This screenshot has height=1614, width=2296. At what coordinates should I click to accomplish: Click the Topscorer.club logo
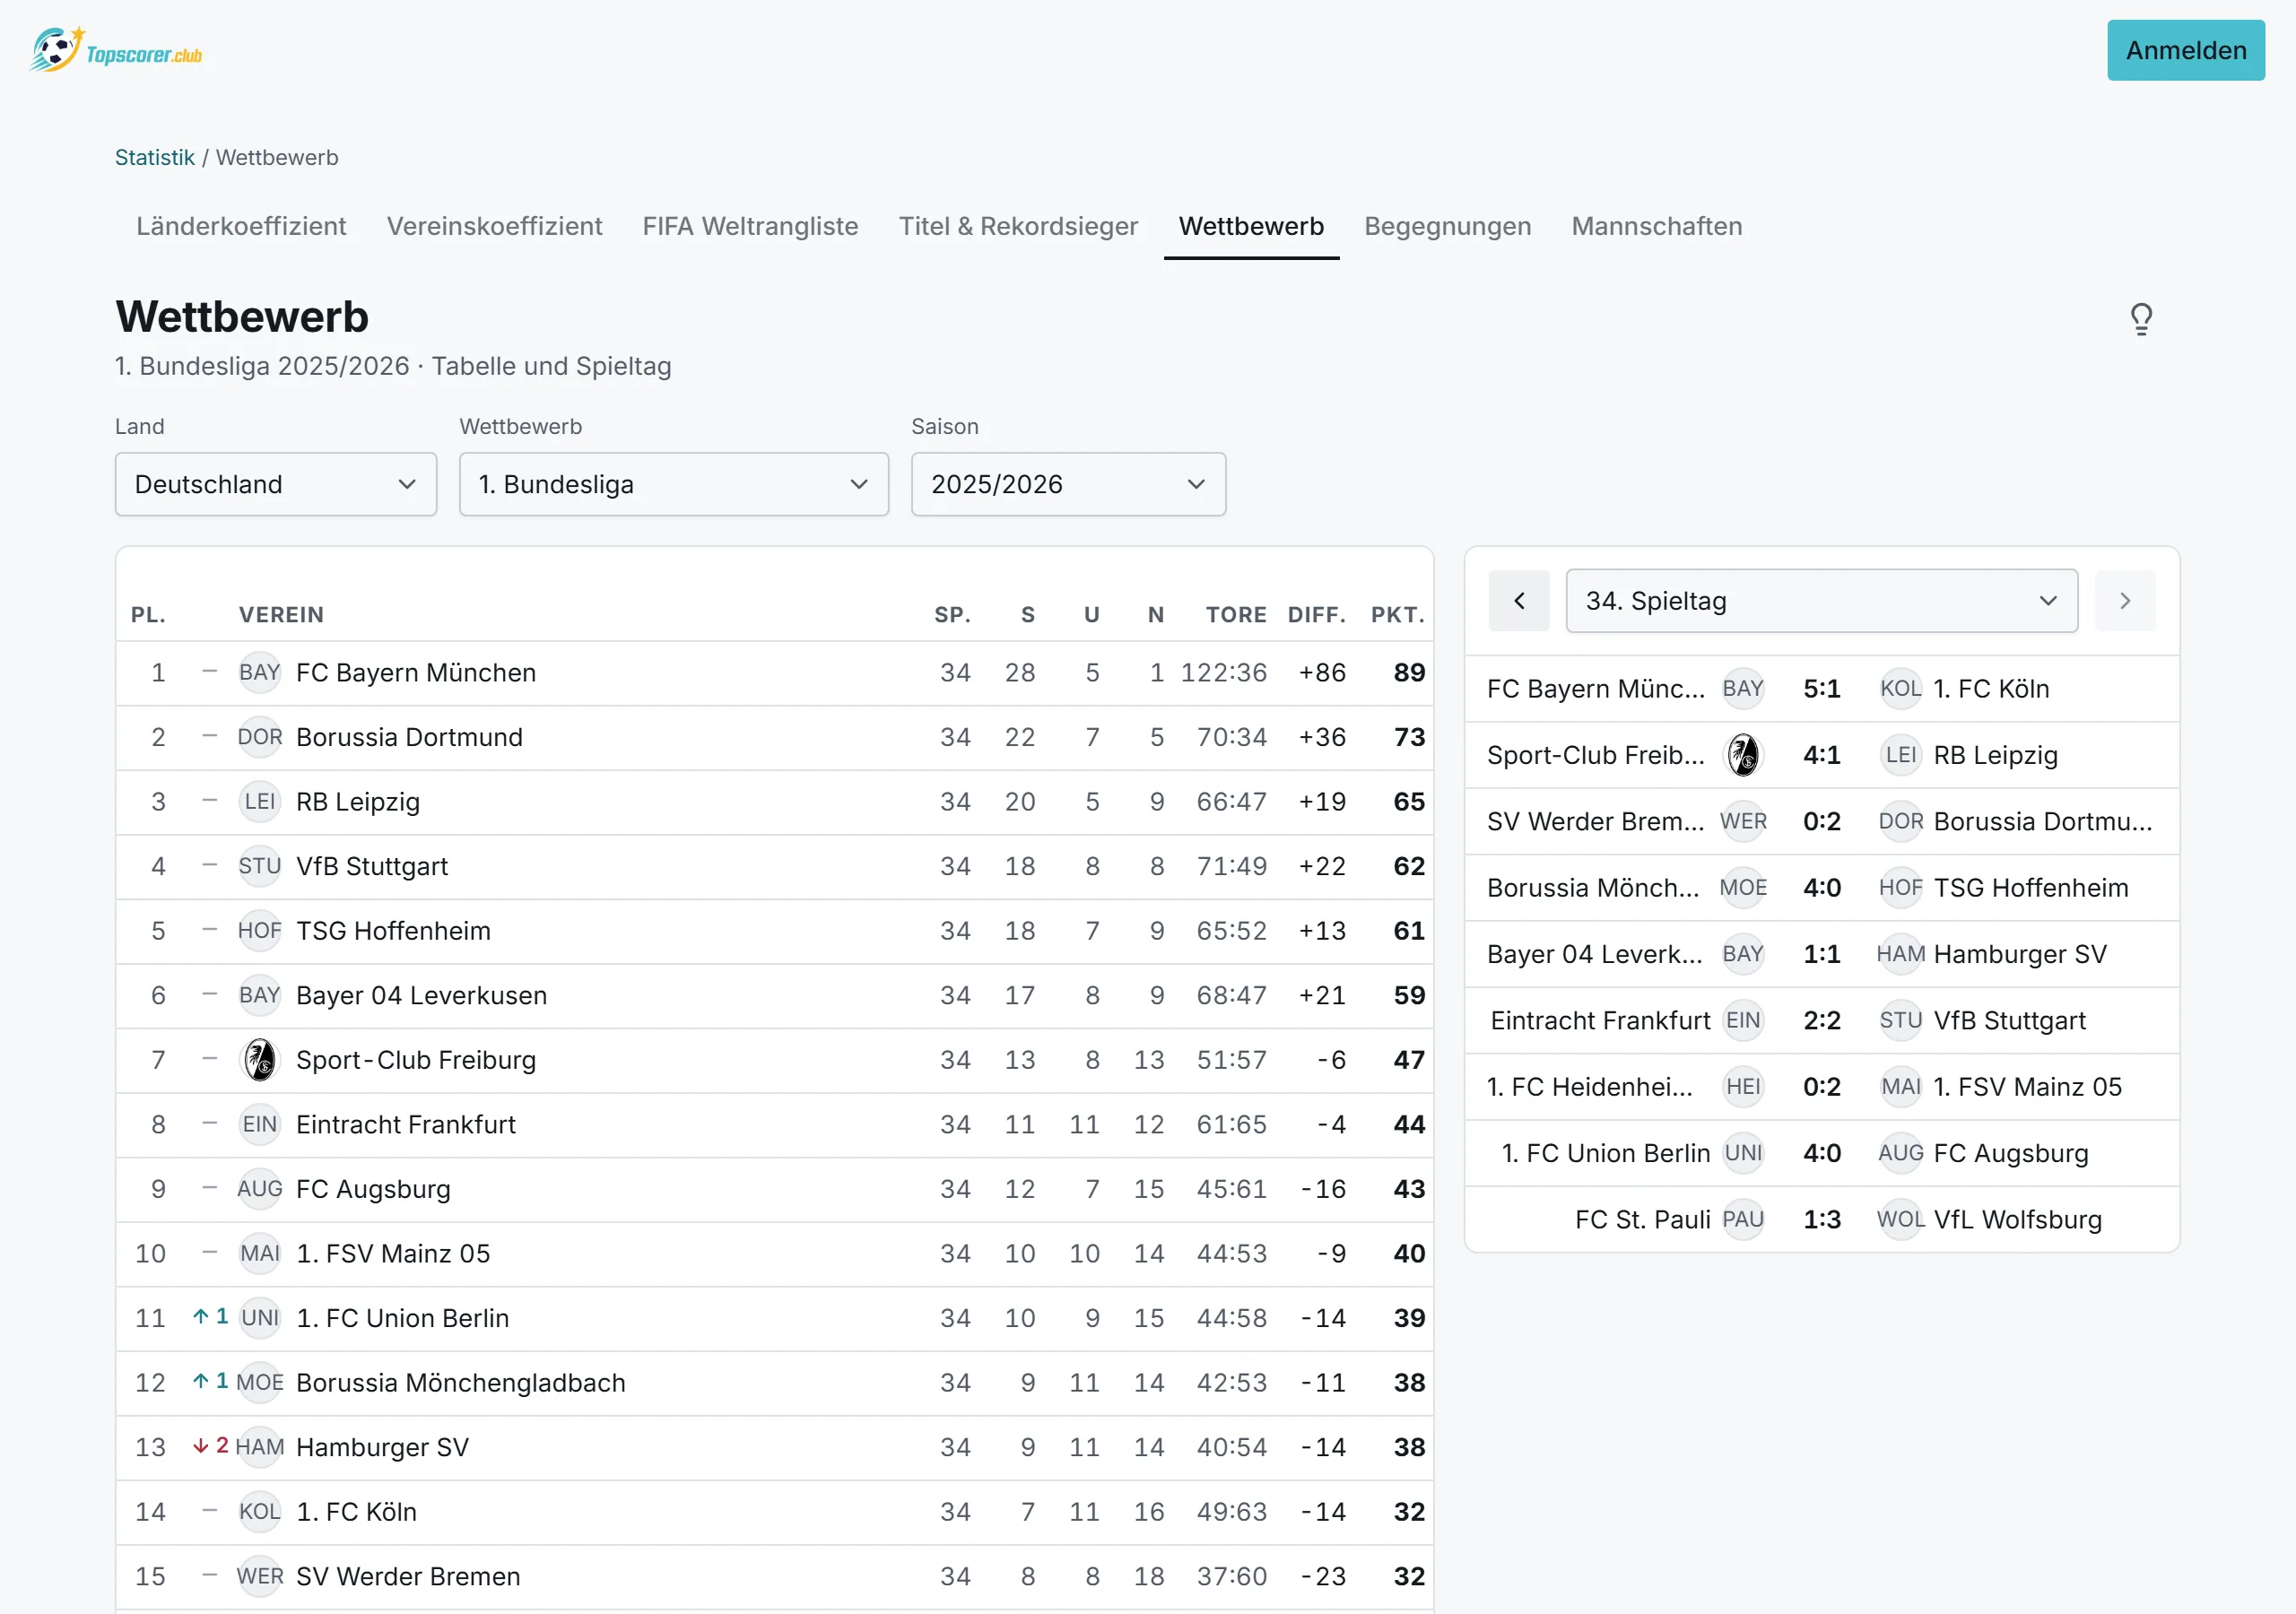pyautogui.click(x=115, y=51)
